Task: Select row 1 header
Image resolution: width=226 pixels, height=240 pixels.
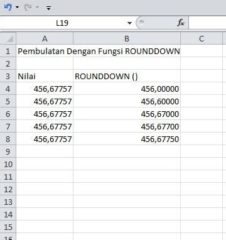Action: [x=8, y=51]
